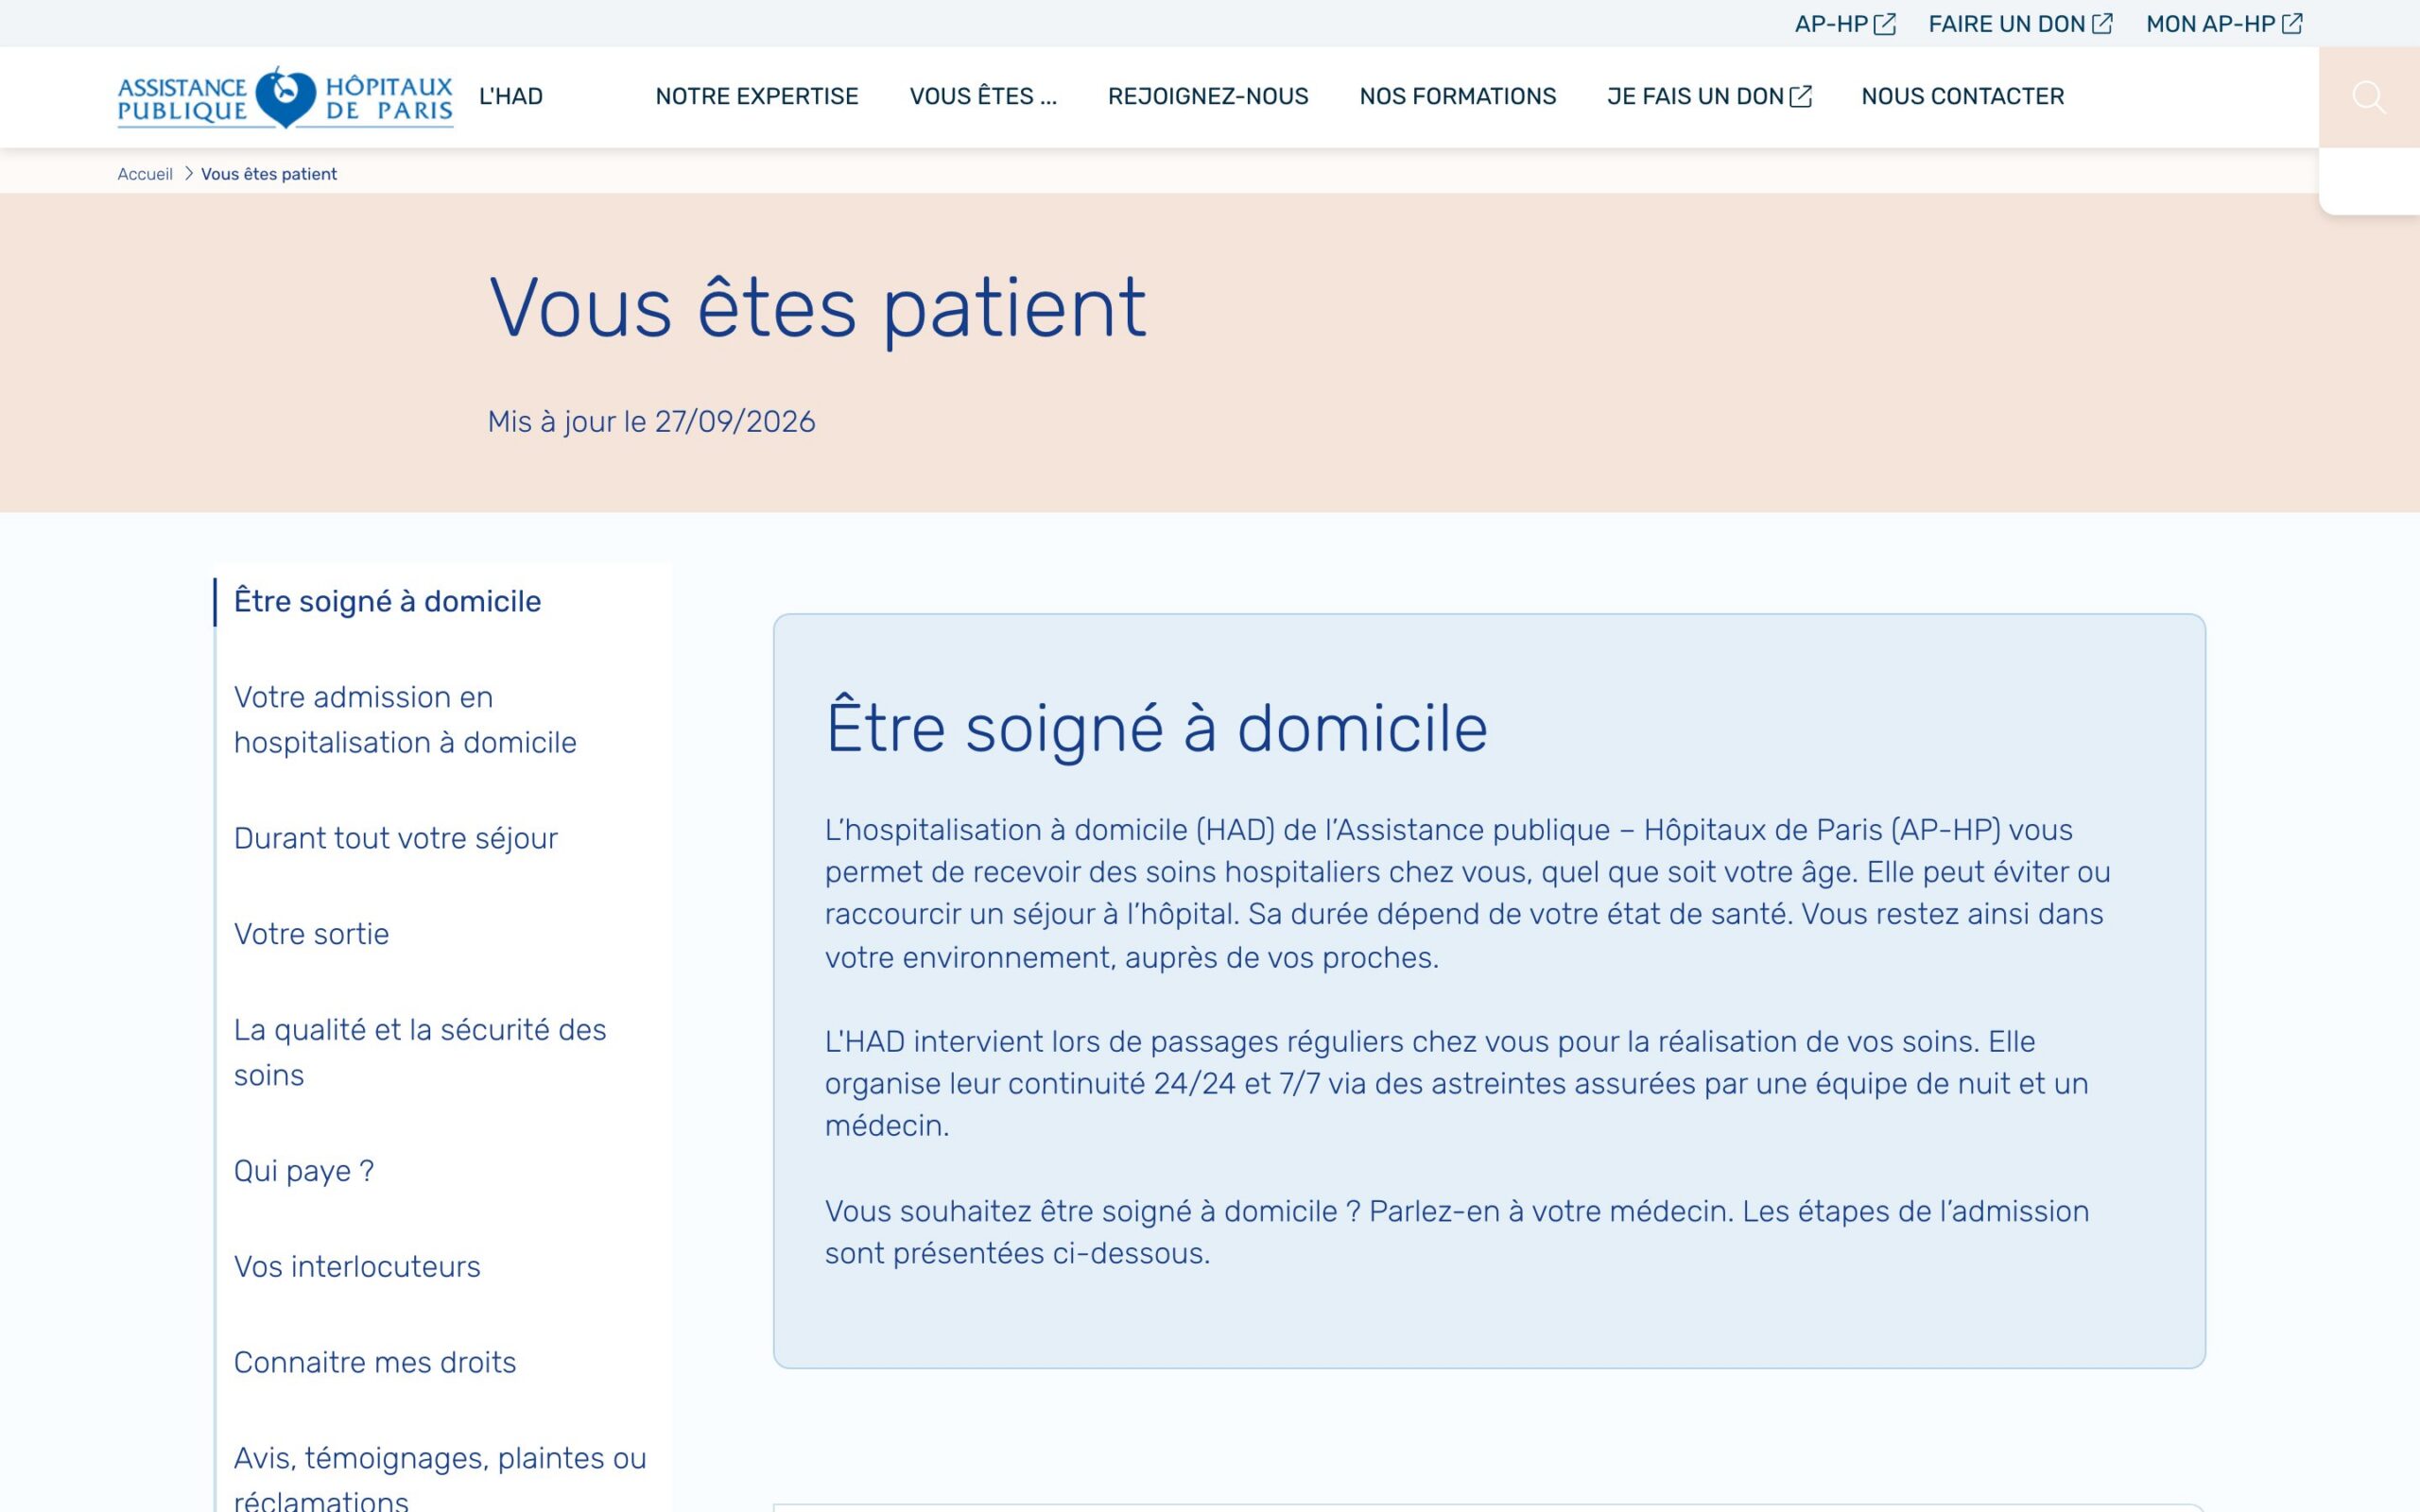2420x1512 pixels.
Task: Go to Accueil breadcrumb
Action: point(145,174)
